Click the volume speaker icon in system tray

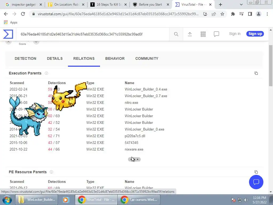pyautogui.click(x=246, y=200)
